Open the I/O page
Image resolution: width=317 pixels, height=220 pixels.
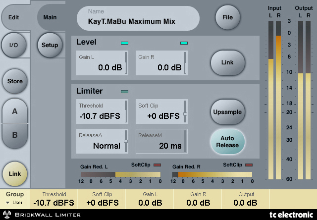click(x=14, y=45)
